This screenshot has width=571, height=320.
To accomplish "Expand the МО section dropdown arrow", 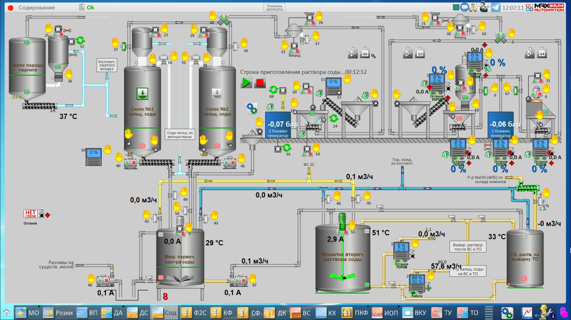I will 39,307.
